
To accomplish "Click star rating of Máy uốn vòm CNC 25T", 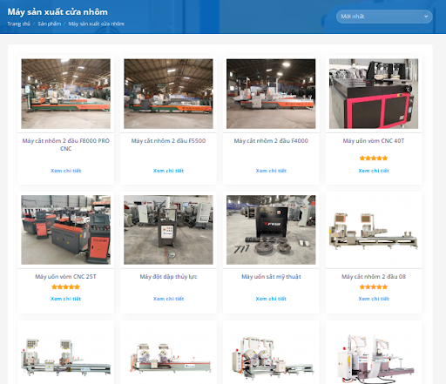I will click(x=65, y=287).
